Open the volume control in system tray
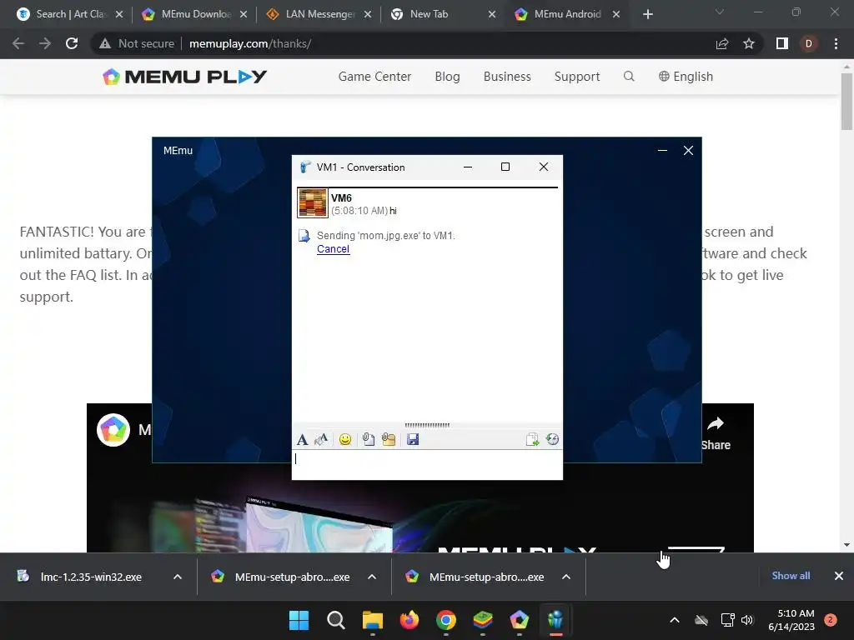Image resolution: width=854 pixels, height=640 pixels. click(x=747, y=620)
